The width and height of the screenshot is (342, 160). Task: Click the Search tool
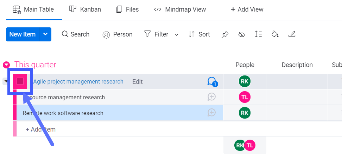(76, 34)
